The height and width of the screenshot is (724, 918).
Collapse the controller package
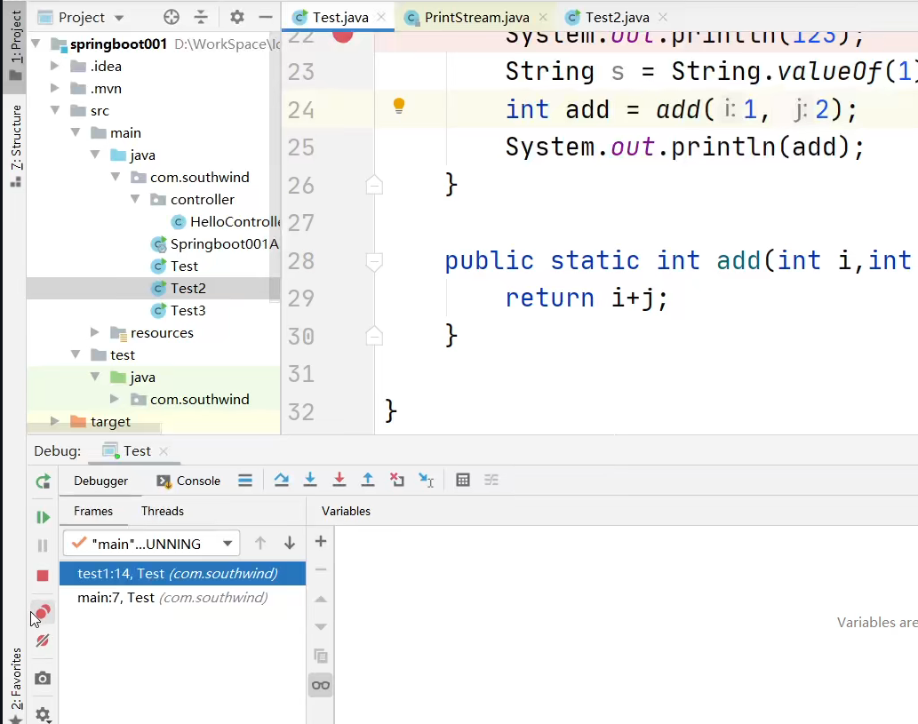pos(135,199)
